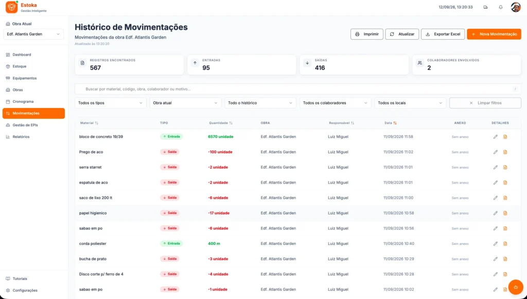Image resolution: width=527 pixels, height=299 pixels.
Task: Expand the Todos os tipos filter dropdown
Action: pyautogui.click(x=111, y=103)
